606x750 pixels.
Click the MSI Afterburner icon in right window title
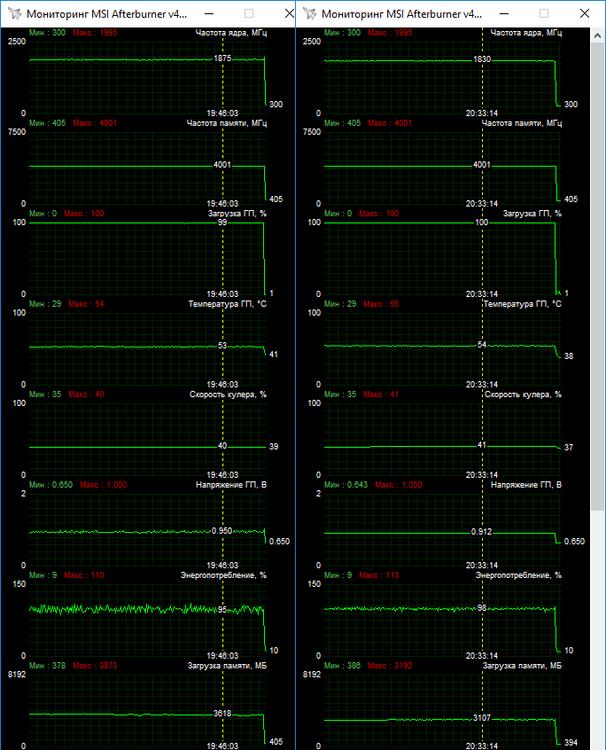click(x=310, y=13)
